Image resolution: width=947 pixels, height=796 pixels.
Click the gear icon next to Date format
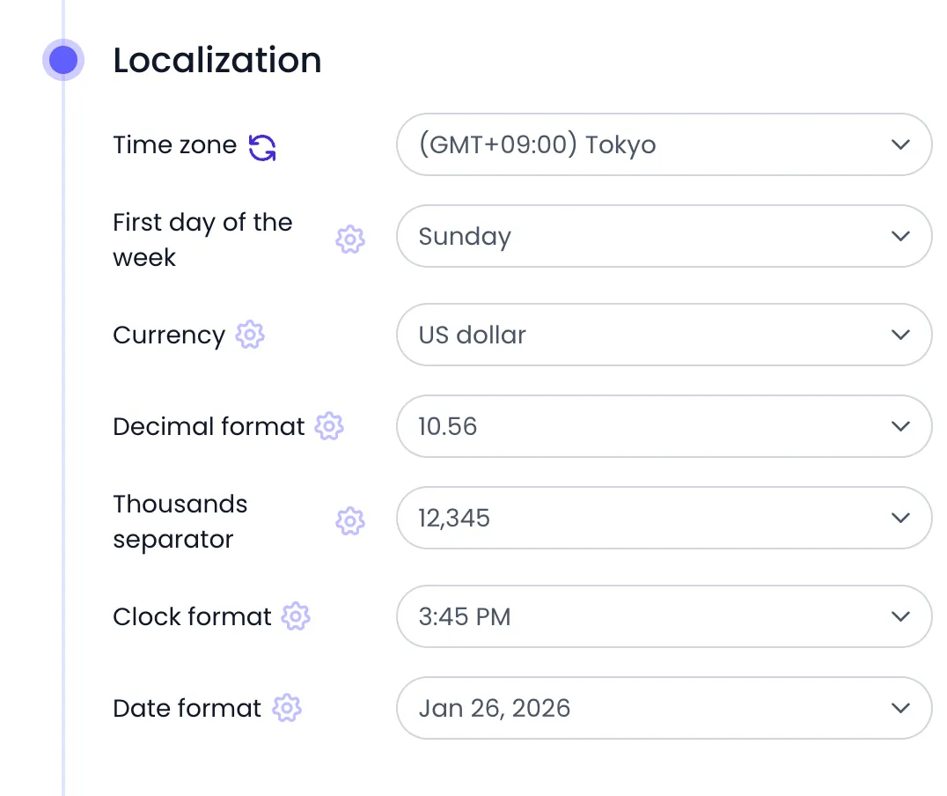coord(287,708)
